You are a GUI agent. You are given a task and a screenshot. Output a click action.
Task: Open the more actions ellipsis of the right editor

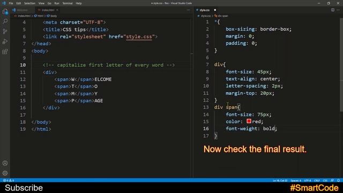coord(338,10)
